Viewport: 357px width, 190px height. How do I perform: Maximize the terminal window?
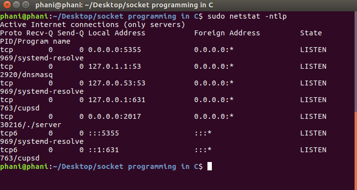point(26,4)
